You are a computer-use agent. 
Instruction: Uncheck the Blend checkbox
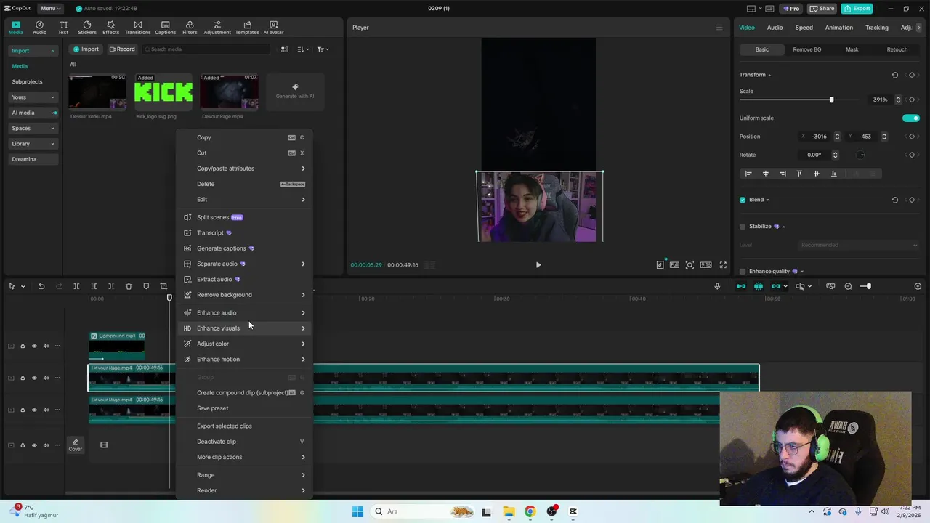[x=743, y=200]
